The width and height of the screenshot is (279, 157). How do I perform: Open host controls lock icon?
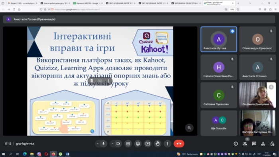coord(272,144)
